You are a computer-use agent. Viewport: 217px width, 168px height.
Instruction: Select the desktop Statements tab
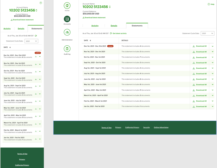pos(137,26)
